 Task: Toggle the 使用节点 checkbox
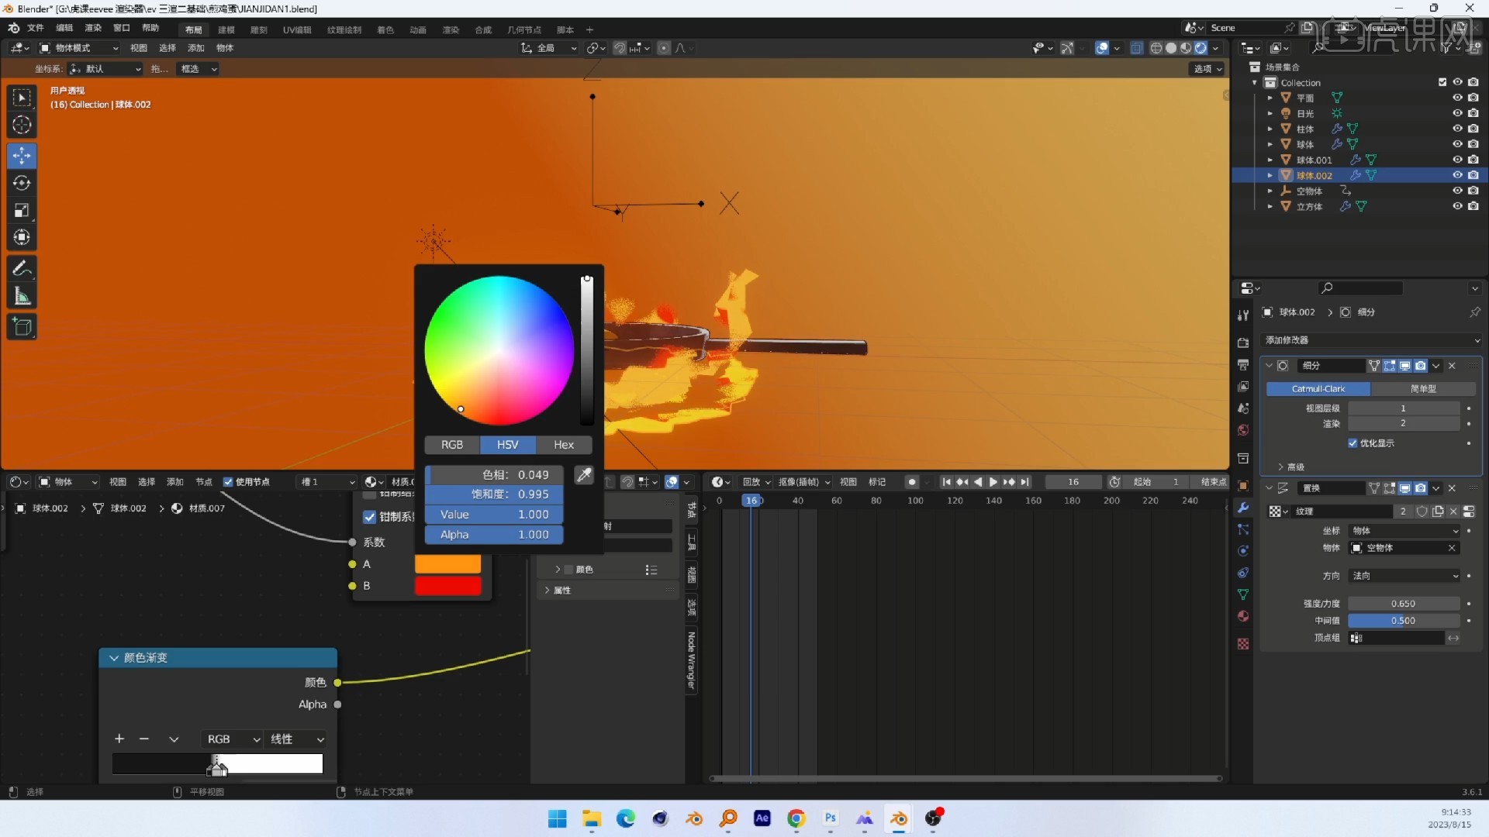228,482
